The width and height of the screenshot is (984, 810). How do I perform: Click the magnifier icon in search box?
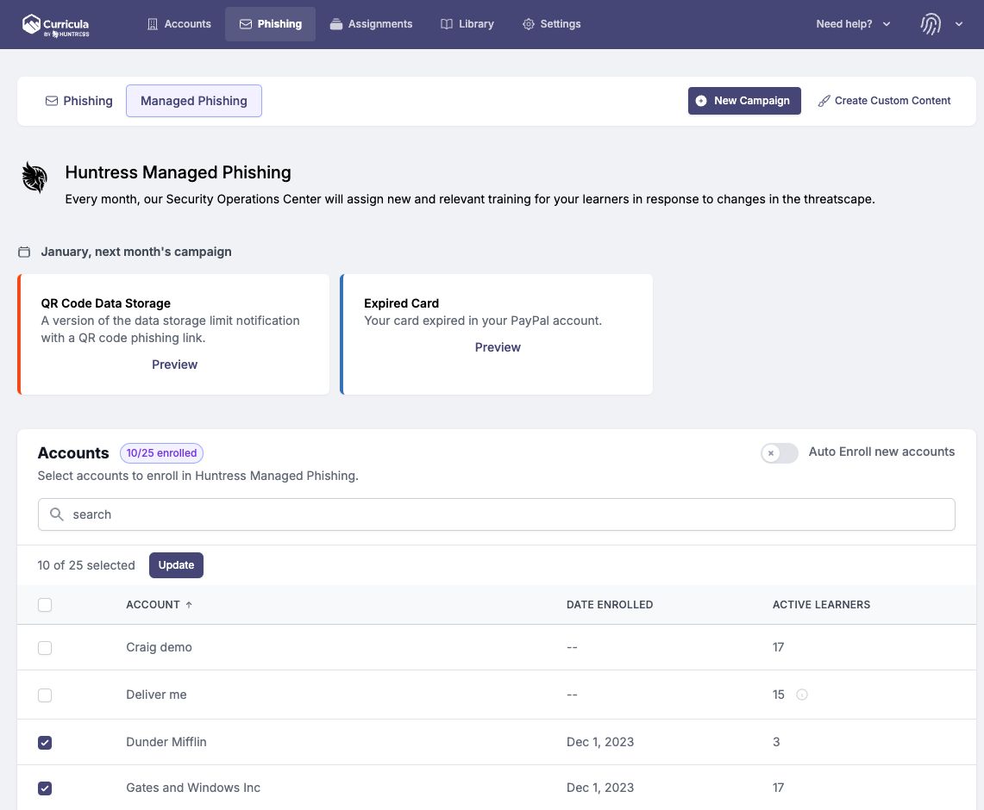[x=56, y=514]
